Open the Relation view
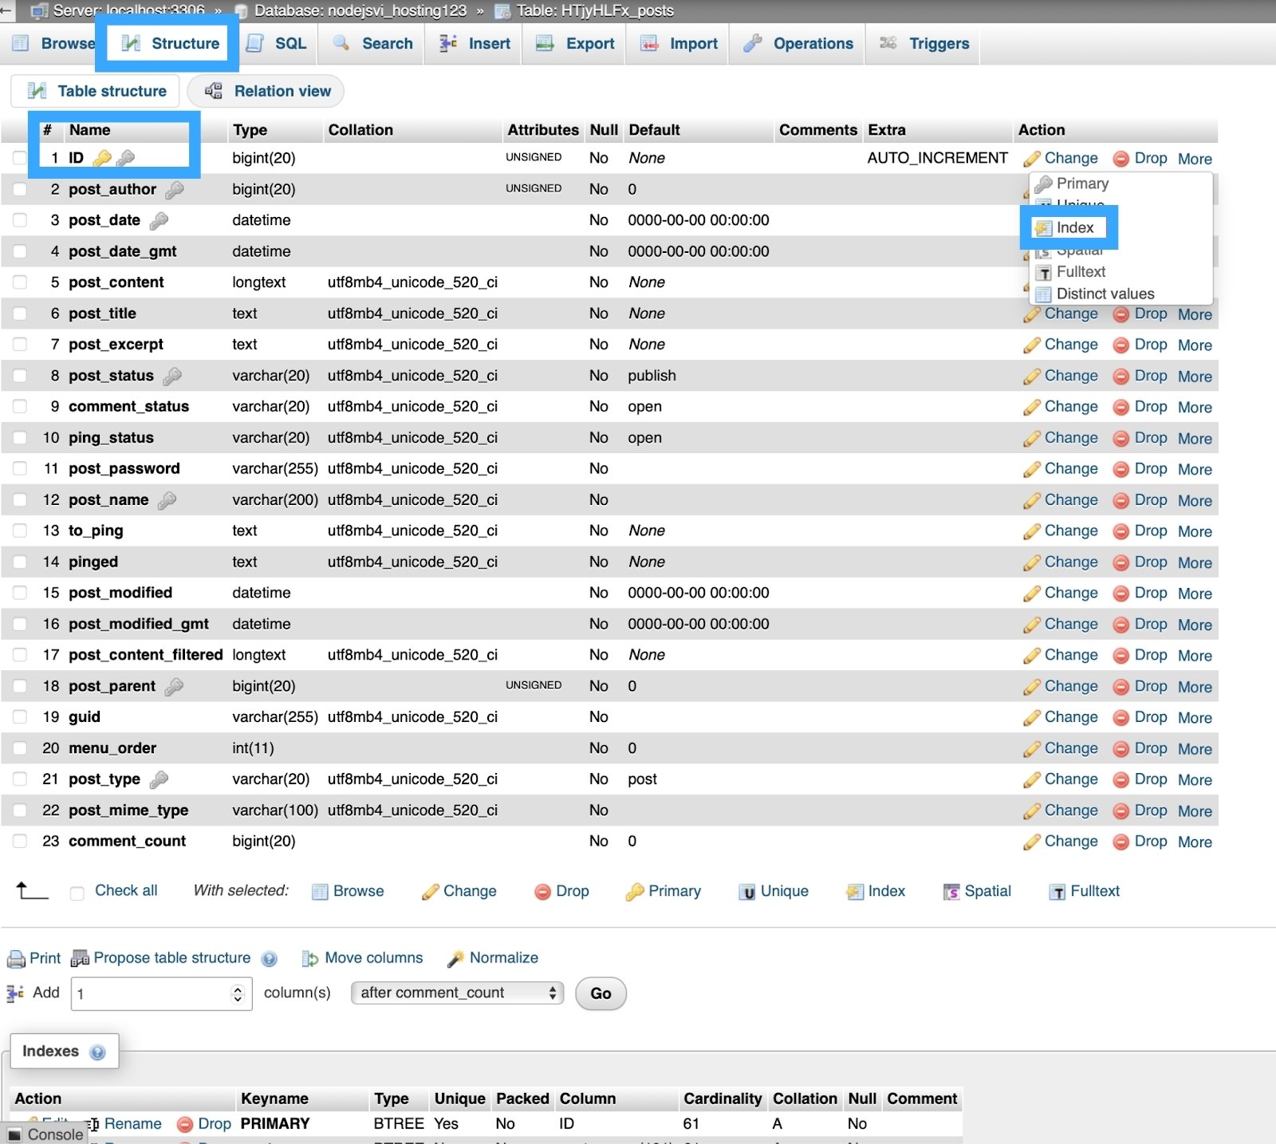 tap(266, 91)
